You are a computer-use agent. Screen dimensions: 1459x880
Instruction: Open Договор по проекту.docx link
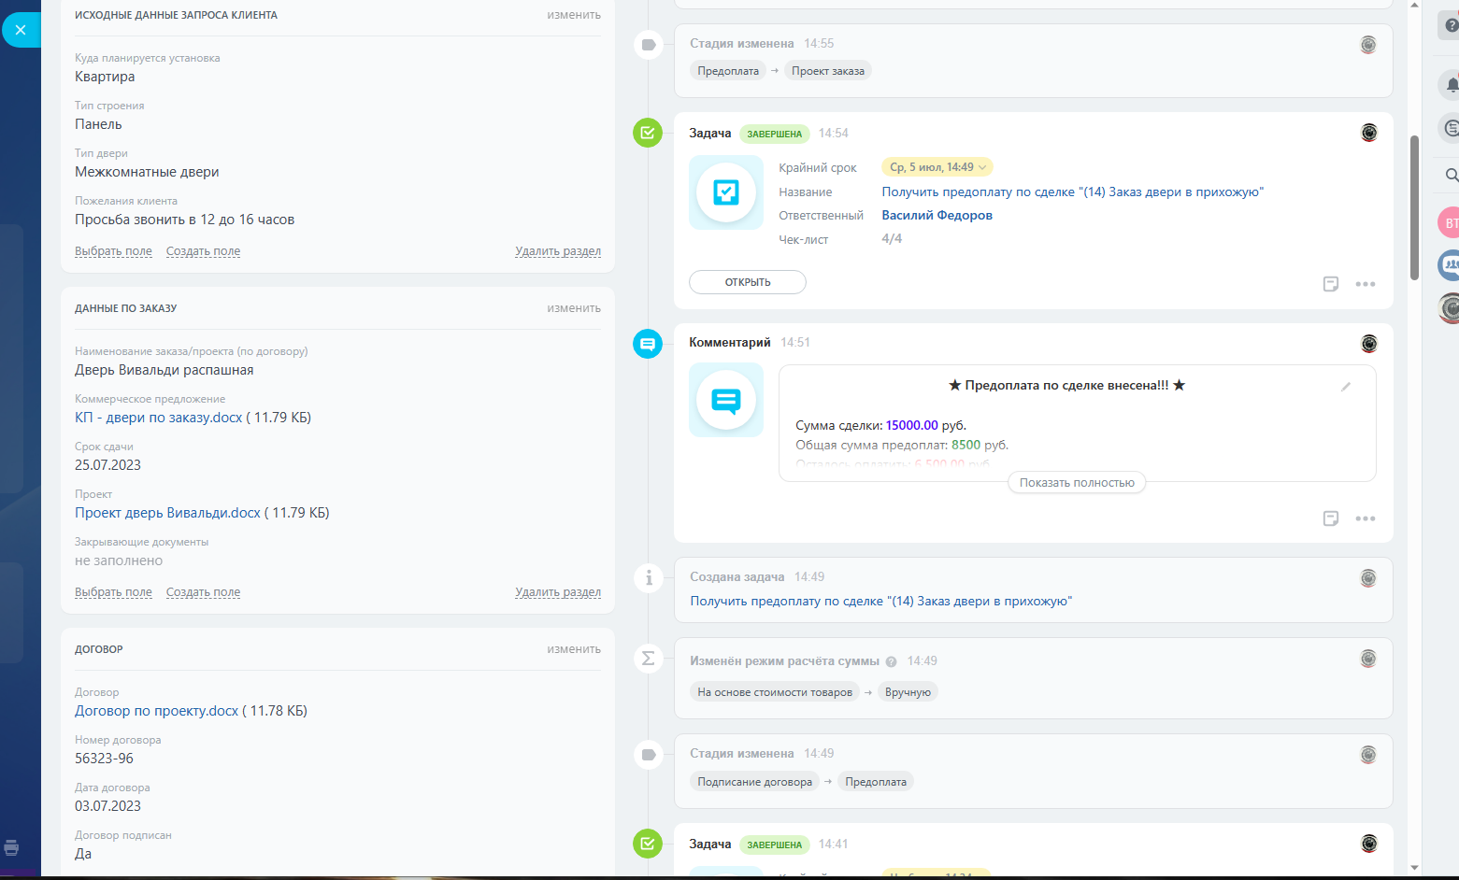(x=156, y=711)
